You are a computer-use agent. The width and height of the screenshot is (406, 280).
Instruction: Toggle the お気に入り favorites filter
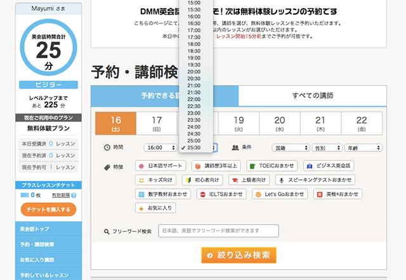pos(155,208)
